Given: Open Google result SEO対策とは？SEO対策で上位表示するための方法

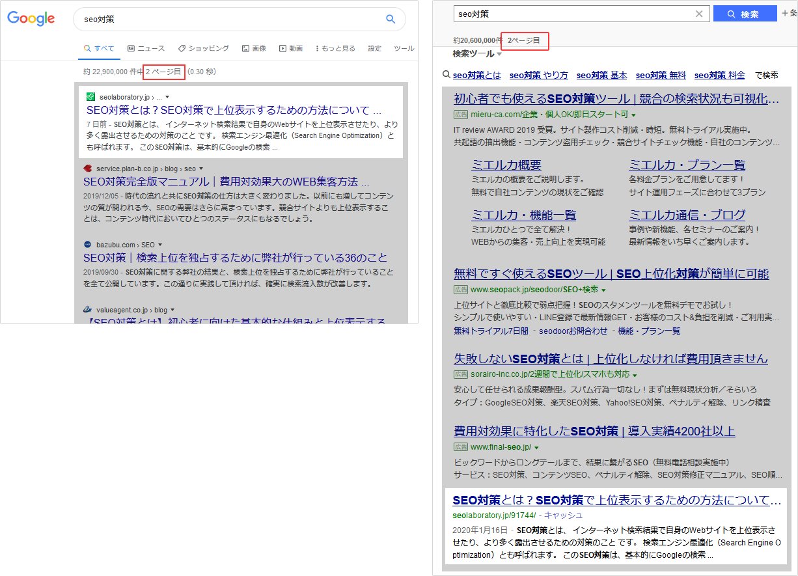Looking at the screenshot, I should click(x=234, y=110).
